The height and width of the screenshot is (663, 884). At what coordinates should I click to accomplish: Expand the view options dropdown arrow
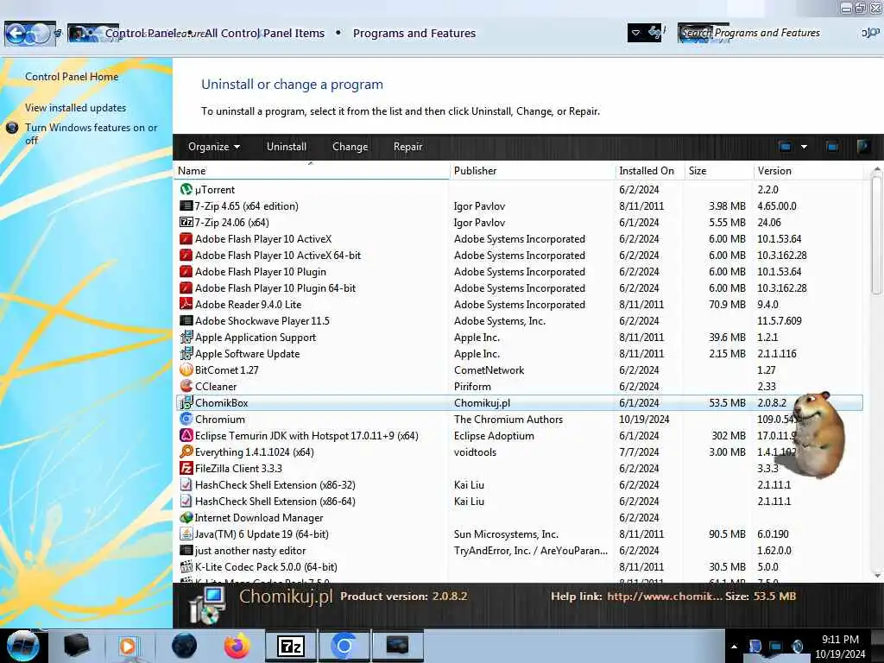pyautogui.click(x=804, y=147)
